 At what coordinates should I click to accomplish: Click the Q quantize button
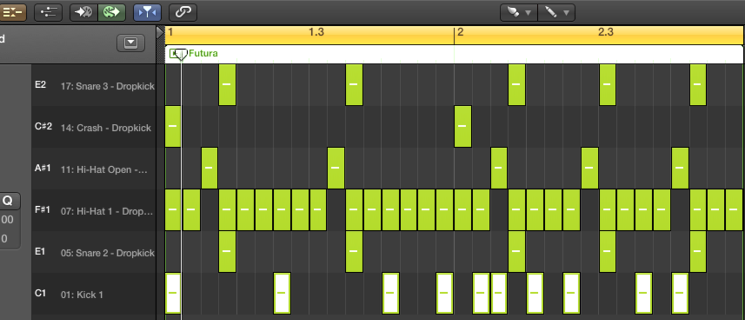pyautogui.click(x=8, y=201)
